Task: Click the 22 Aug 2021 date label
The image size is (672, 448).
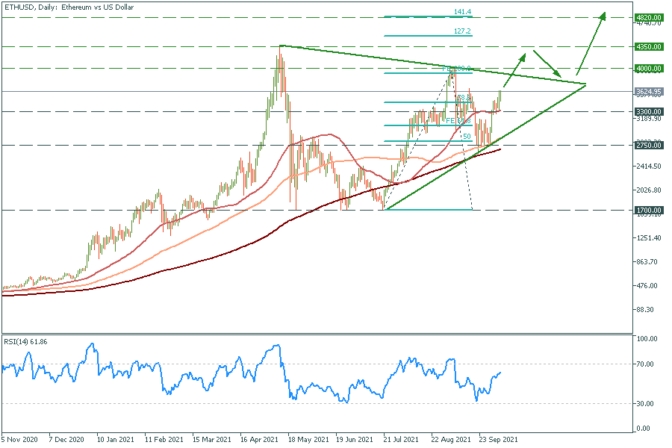Action: (450, 440)
